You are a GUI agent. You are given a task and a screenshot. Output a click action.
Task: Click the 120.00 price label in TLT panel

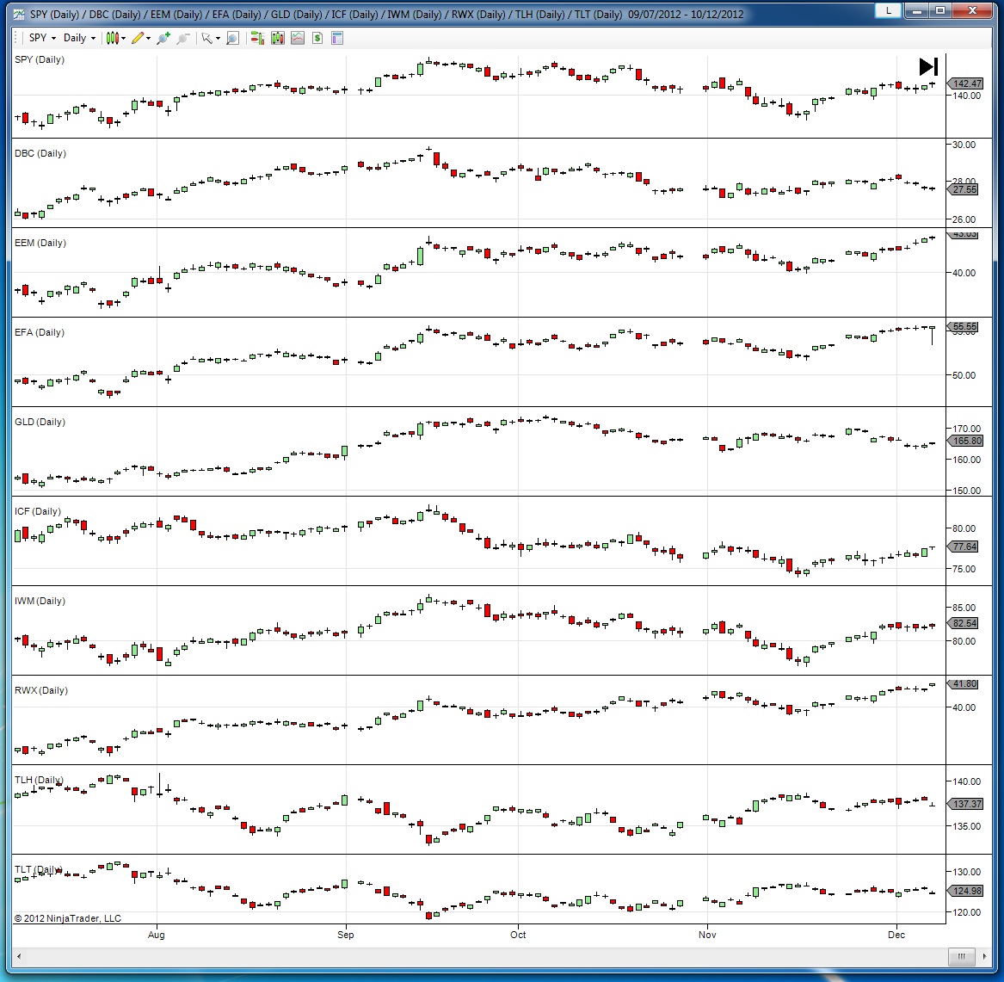pyautogui.click(x=966, y=913)
